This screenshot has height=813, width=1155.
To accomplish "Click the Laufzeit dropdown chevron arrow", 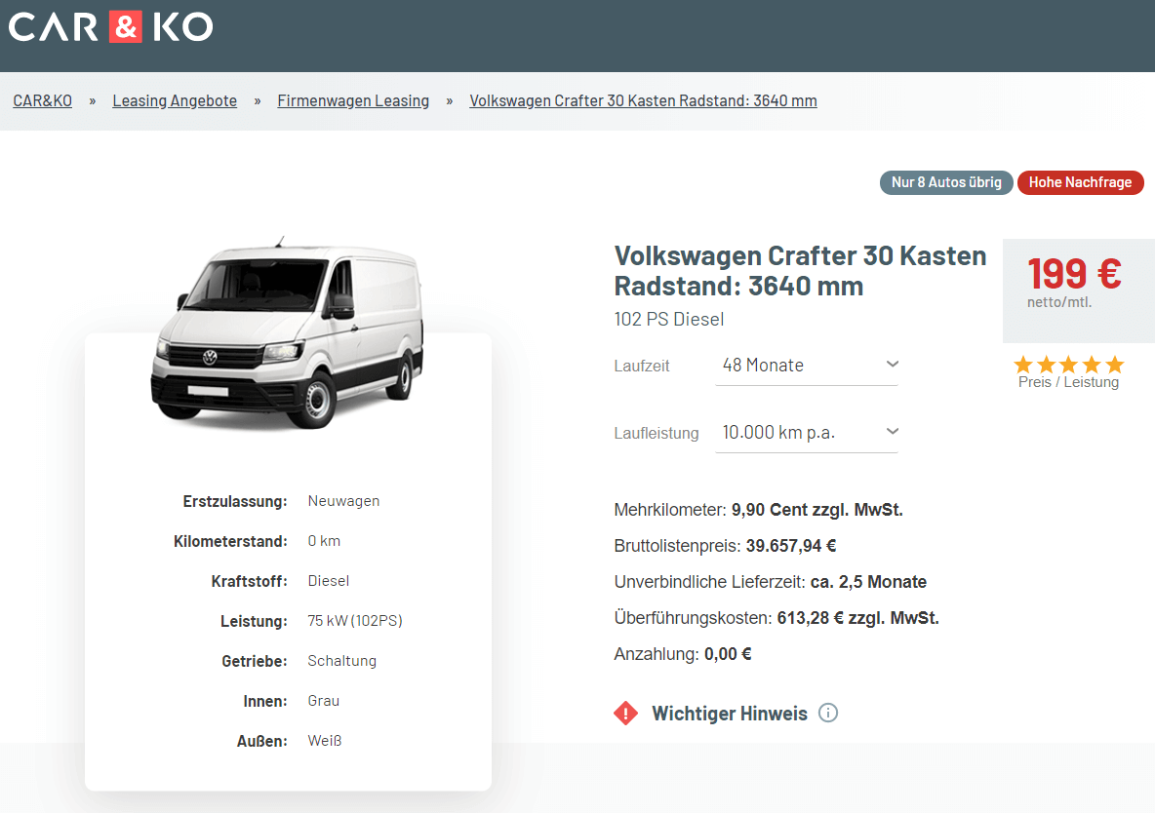I will pyautogui.click(x=892, y=364).
